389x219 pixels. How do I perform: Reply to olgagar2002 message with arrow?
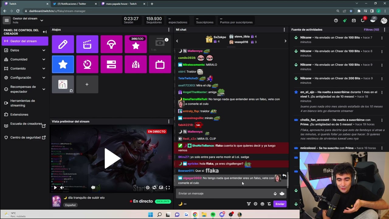(284, 176)
